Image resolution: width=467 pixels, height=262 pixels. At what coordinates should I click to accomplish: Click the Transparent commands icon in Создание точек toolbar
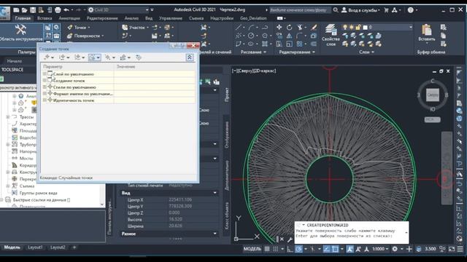138,57
